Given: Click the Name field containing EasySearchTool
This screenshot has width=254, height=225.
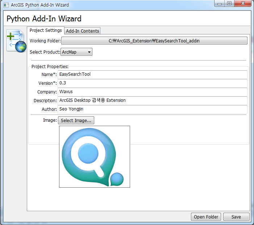Looking at the screenshot, I should click(x=153, y=74).
